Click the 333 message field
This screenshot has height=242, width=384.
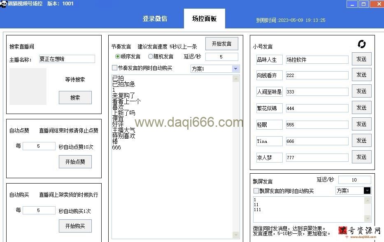(317, 92)
